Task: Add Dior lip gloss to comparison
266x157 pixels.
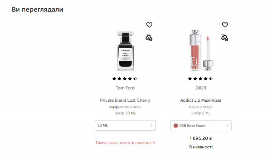Action: tap(225, 37)
